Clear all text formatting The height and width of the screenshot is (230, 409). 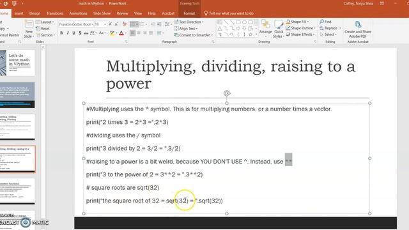(x=125, y=24)
